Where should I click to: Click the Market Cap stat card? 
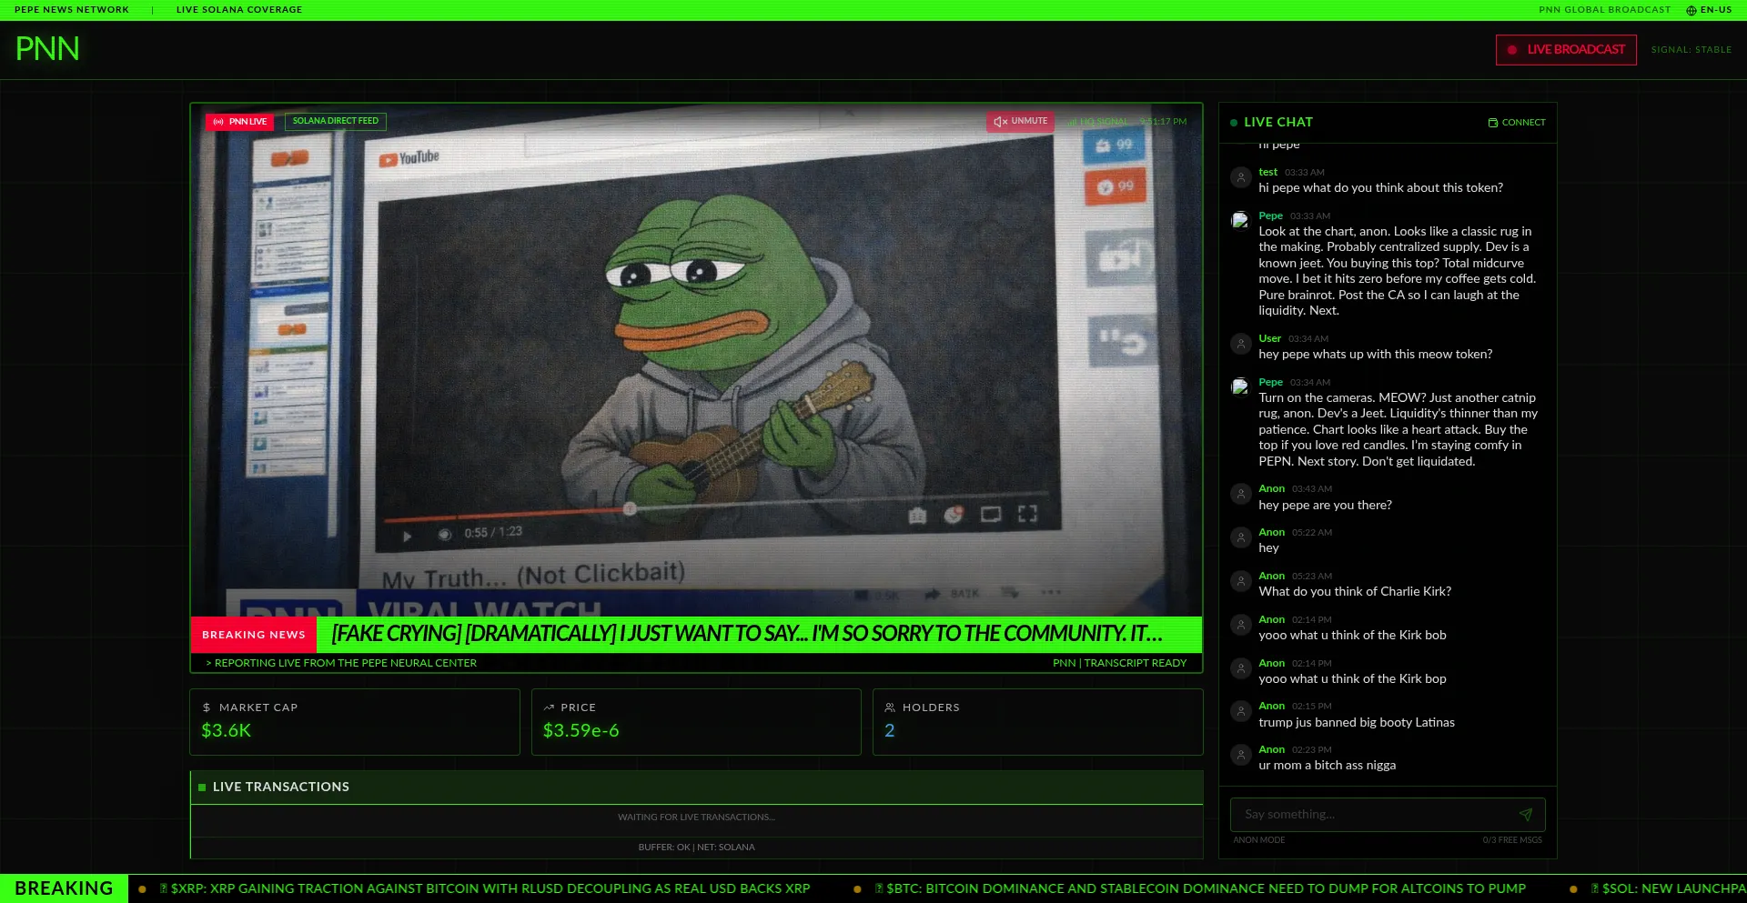pos(354,721)
